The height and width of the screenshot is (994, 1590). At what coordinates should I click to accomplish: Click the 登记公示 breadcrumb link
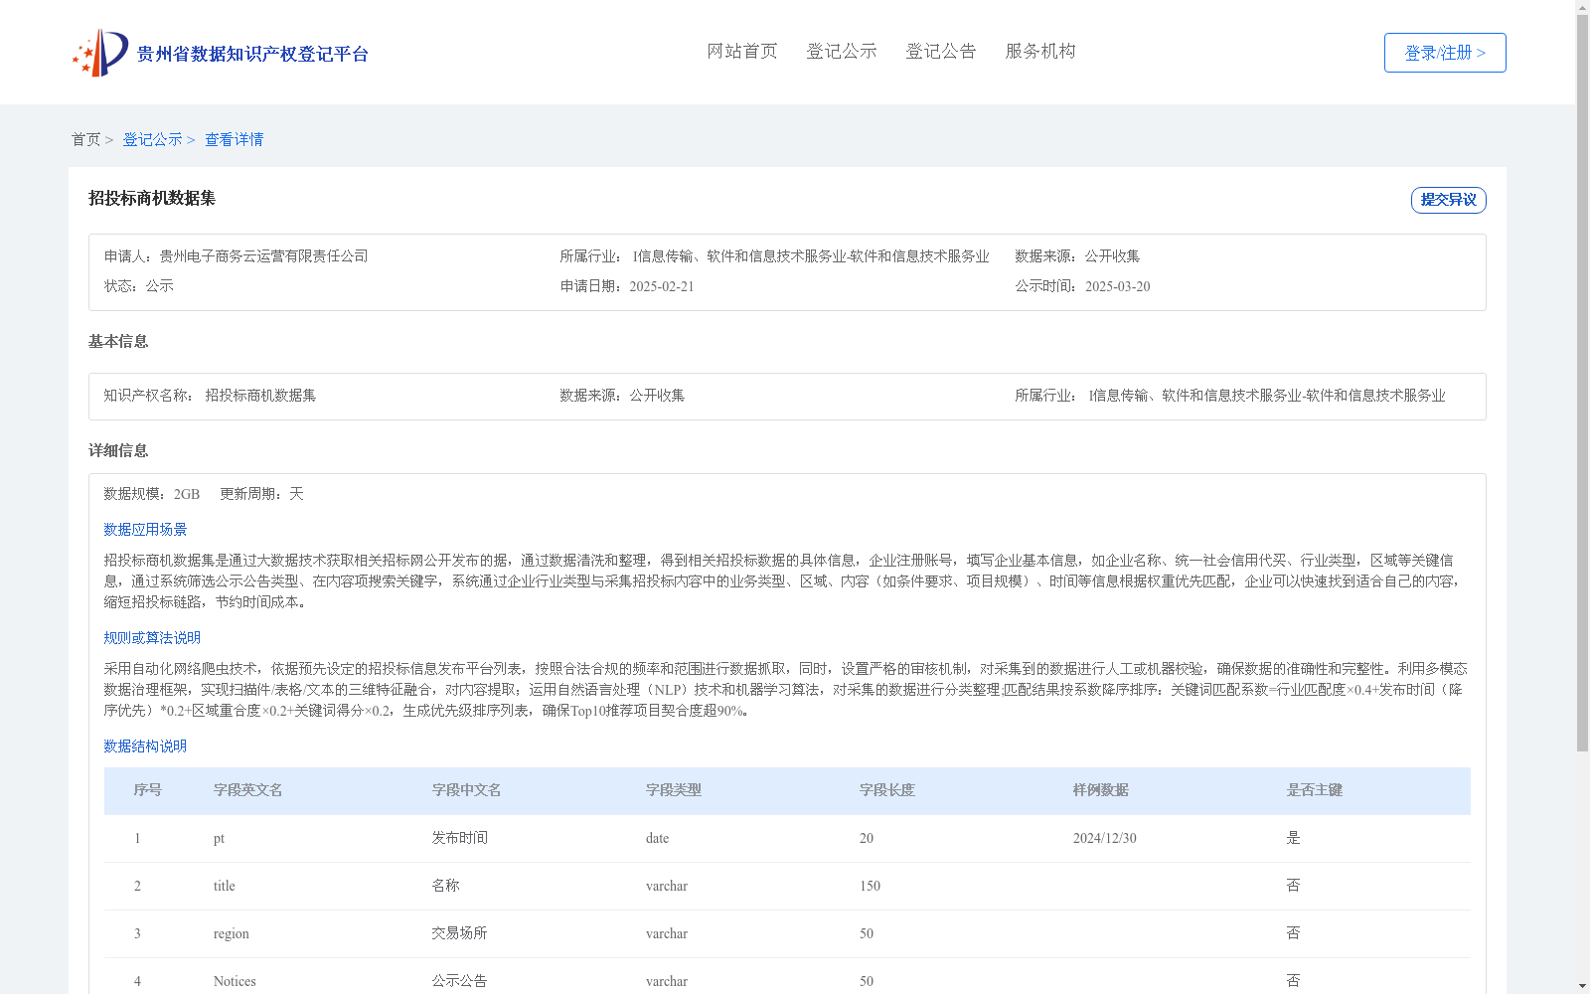click(152, 140)
